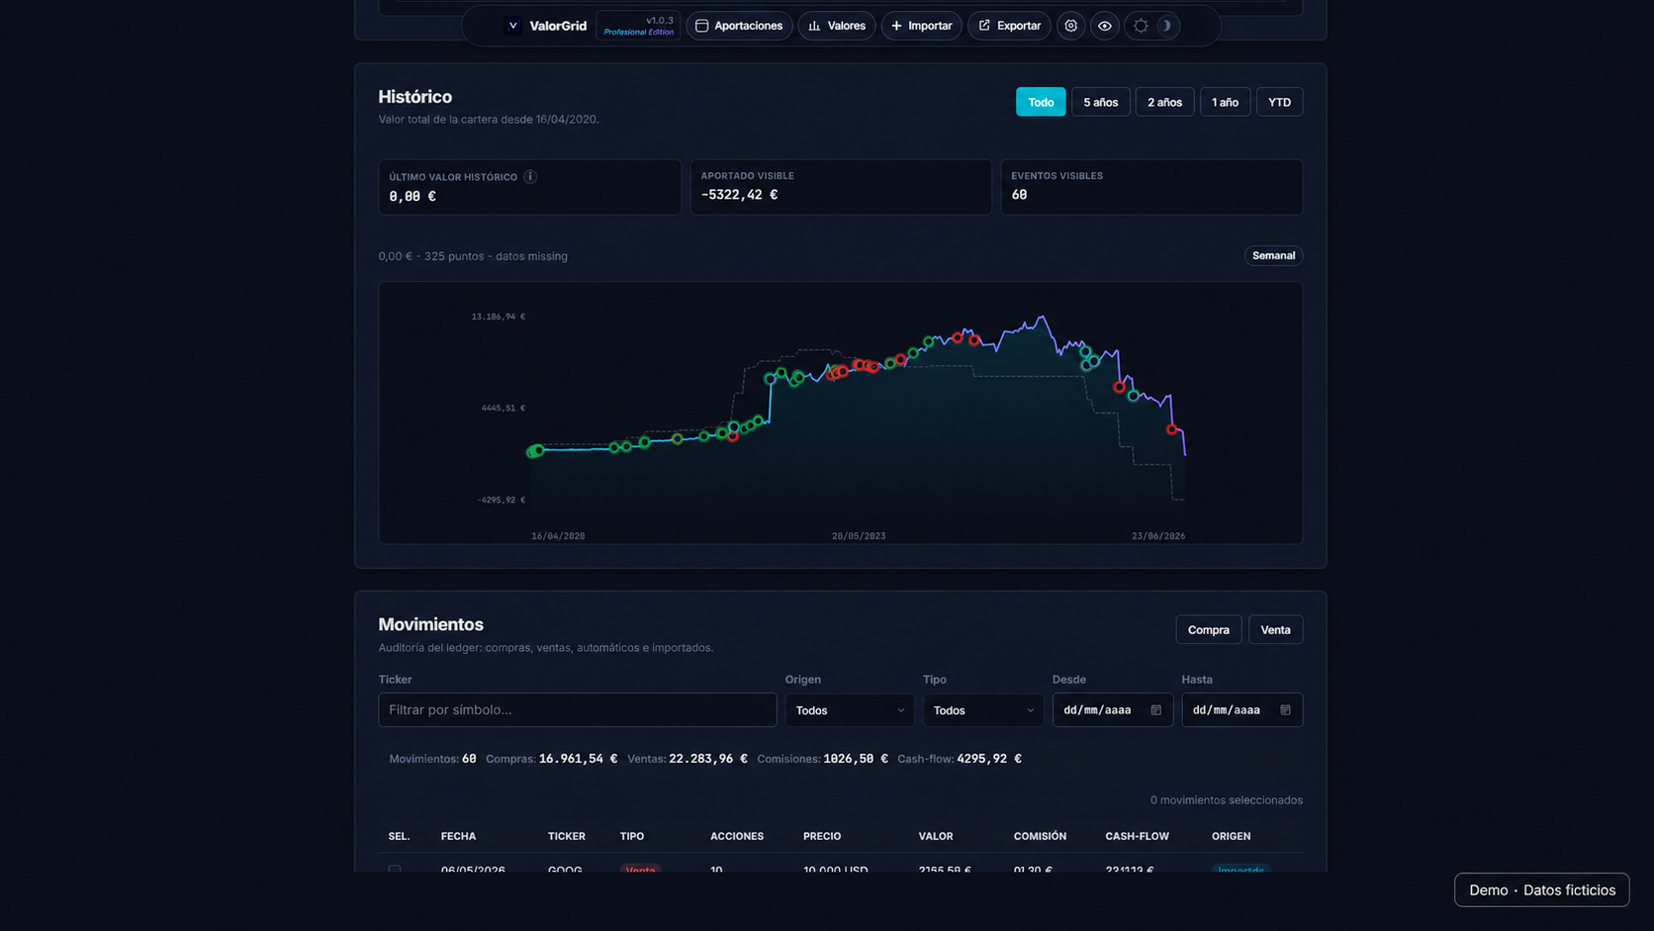Image resolution: width=1654 pixels, height=931 pixels.
Task: Click the Cash-flow total 4295,92 €
Action: coord(989,759)
